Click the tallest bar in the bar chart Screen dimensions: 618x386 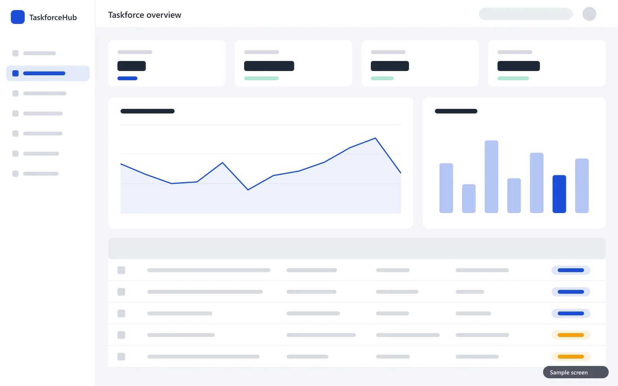tap(491, 177)
